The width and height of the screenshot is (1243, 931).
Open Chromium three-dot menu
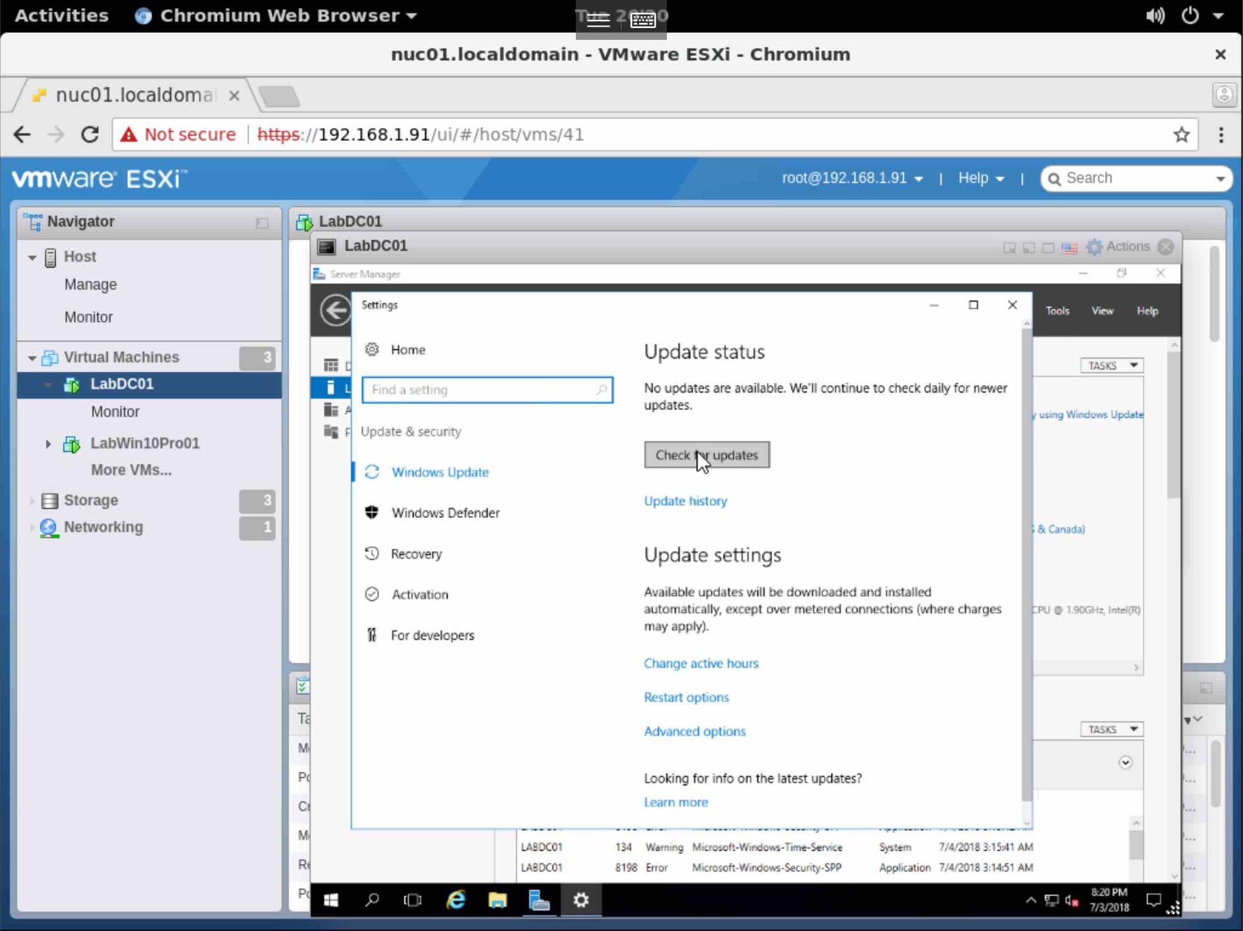pos(1221,134)
